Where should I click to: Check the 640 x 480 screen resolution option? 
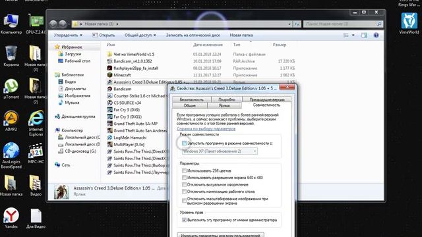click(184, 178)
